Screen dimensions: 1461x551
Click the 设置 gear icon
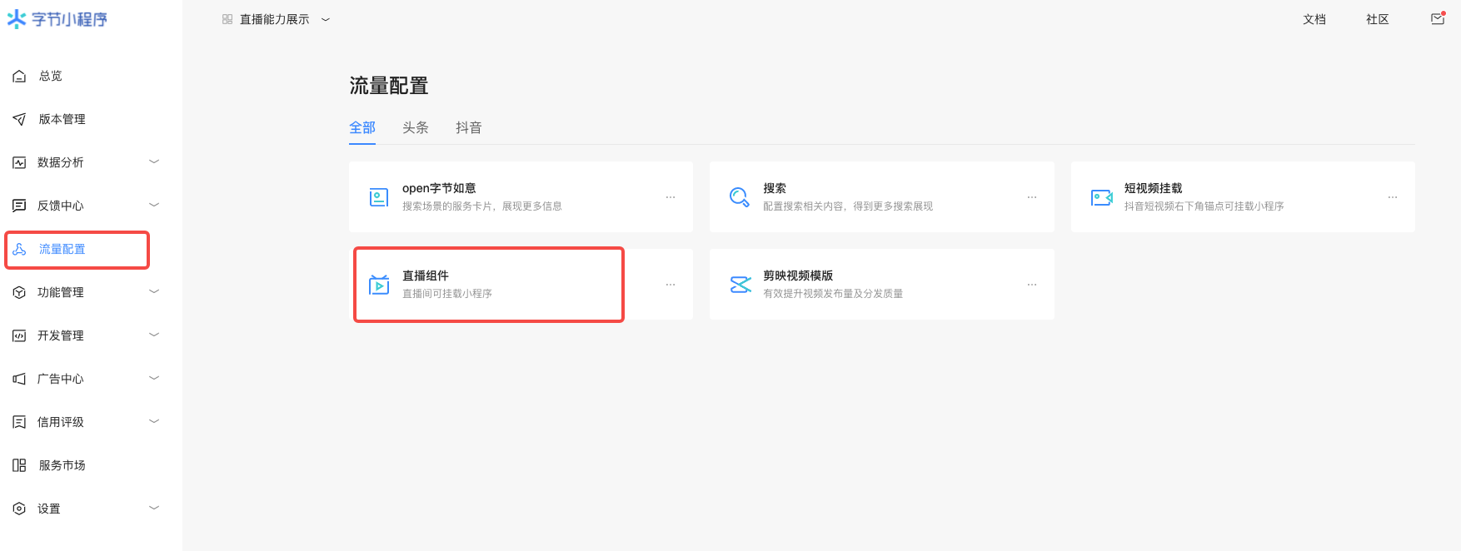[x=19, y=509]
